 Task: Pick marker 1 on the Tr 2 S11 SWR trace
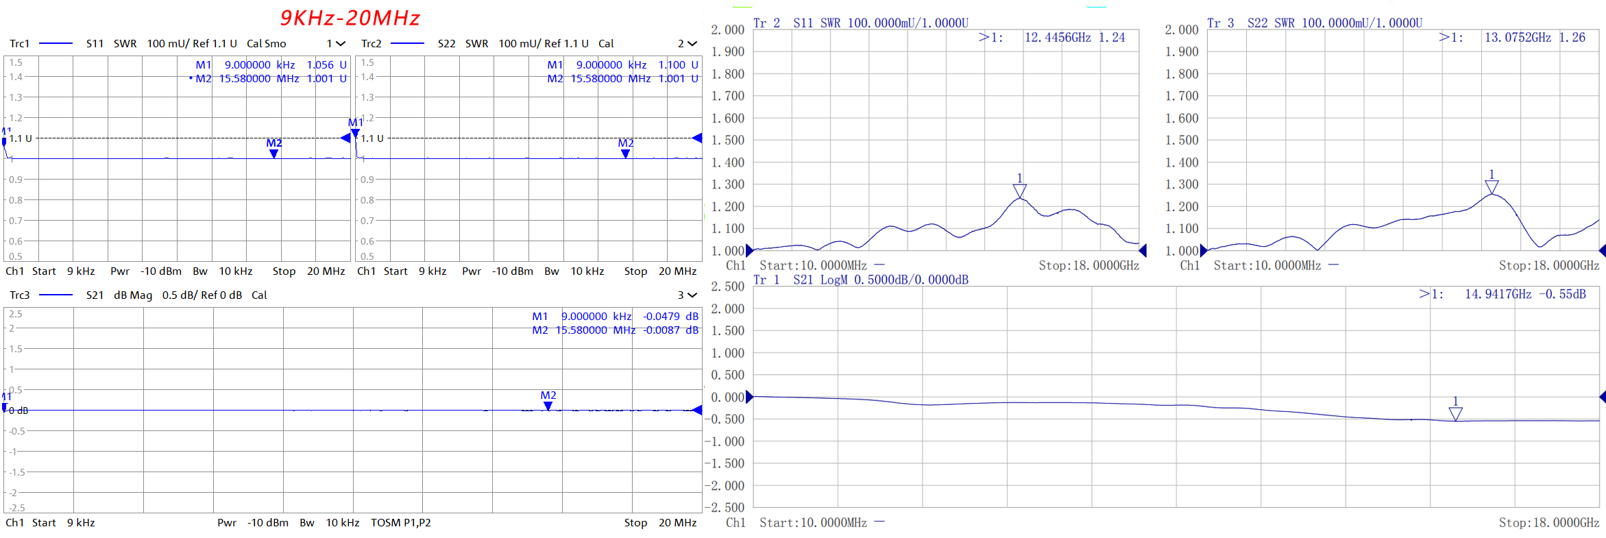[x=1019, y=190]
